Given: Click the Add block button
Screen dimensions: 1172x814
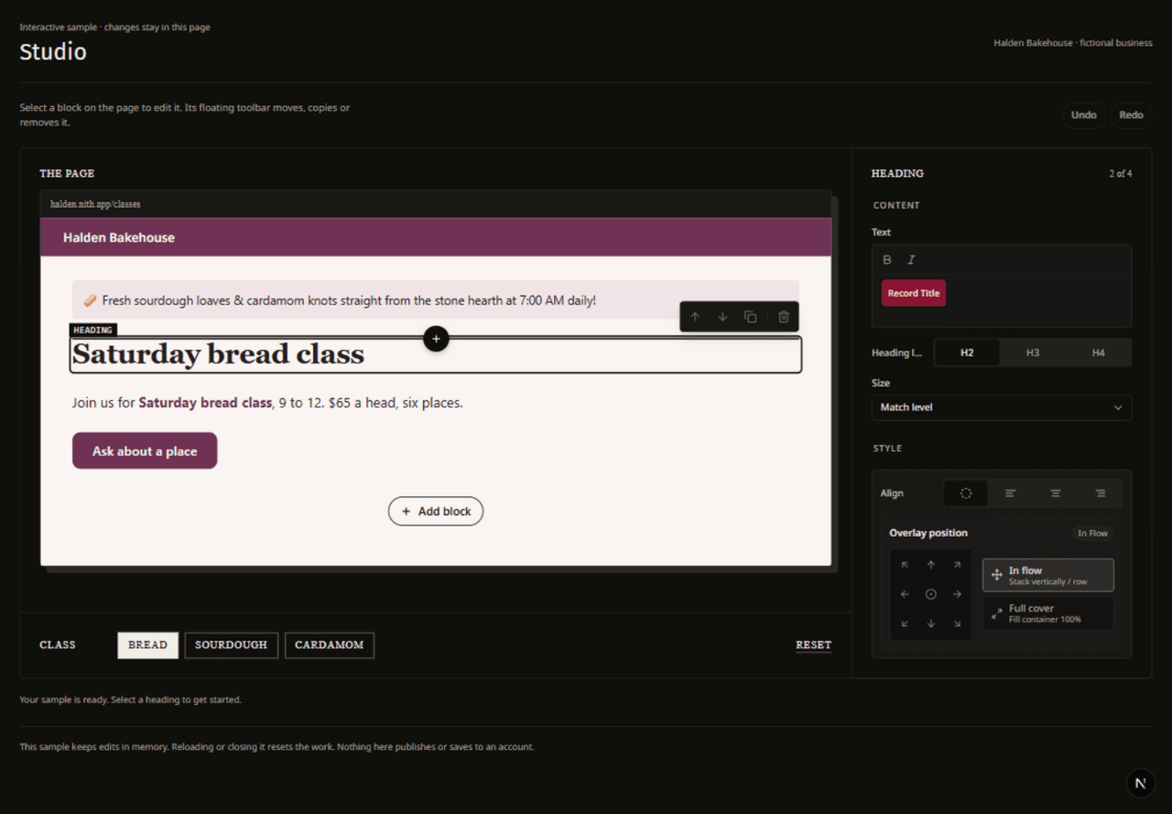Looking at the screenshot, I should [x=436, y=512].
